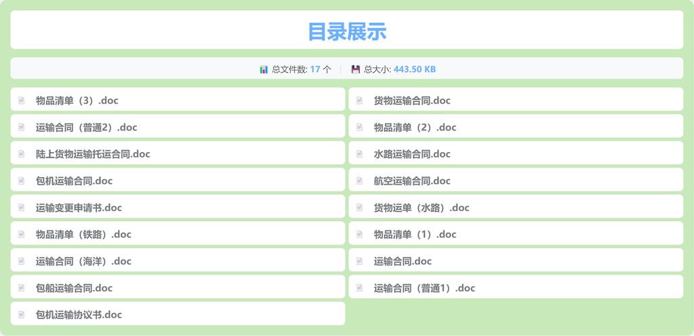Select file name 货物运单（水路）.doc
Viewport: 694px width, 336px height.
coord(422,208)
